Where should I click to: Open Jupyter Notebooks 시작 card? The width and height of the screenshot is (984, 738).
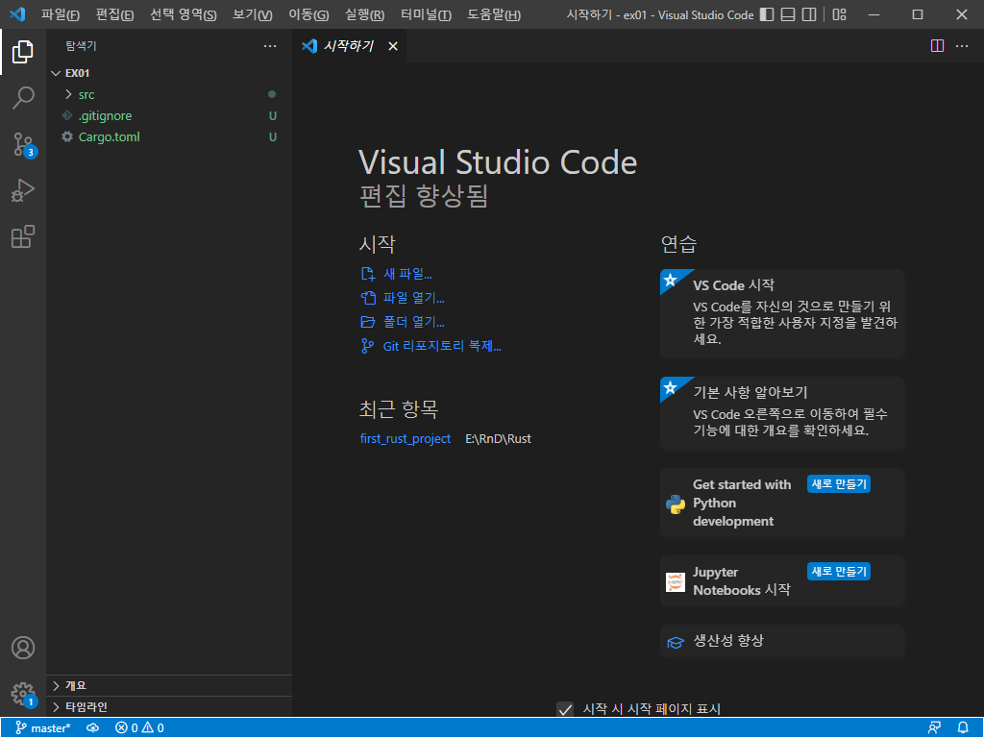782,581
